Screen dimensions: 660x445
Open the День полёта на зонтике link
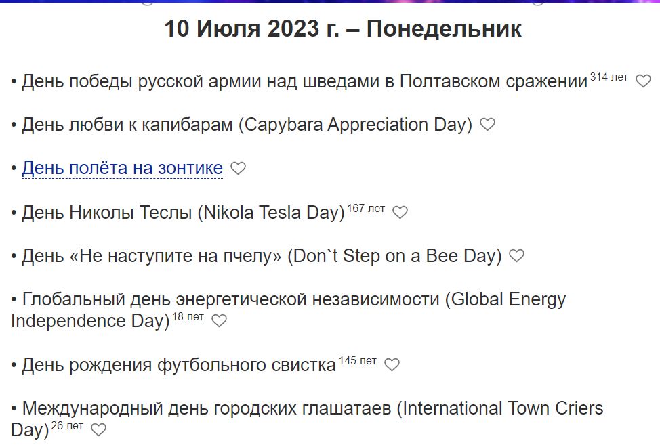tap(123, 167)
